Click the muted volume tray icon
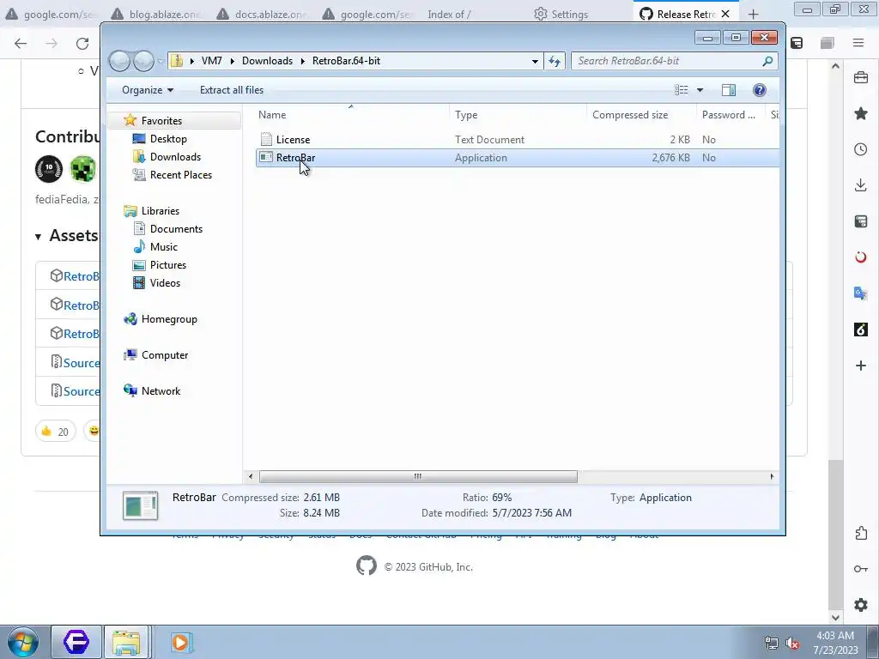The width and height of the screenshot is (879, 659). [x=792, y=644]
